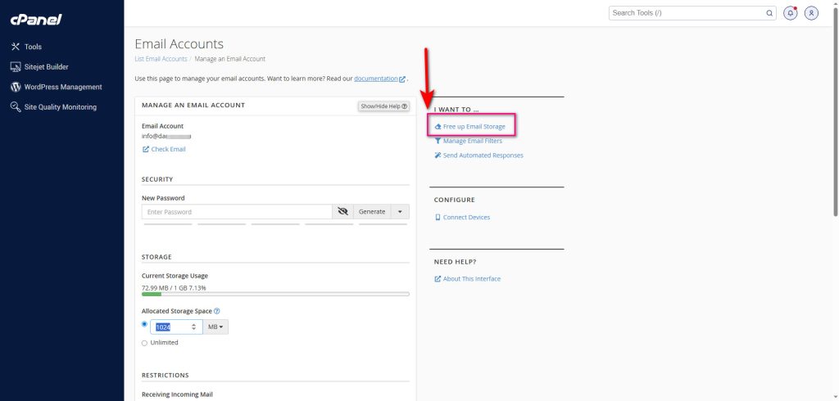Click the Show/Hide Help button
Screen dimensions: 839x401
coord(383,106)
